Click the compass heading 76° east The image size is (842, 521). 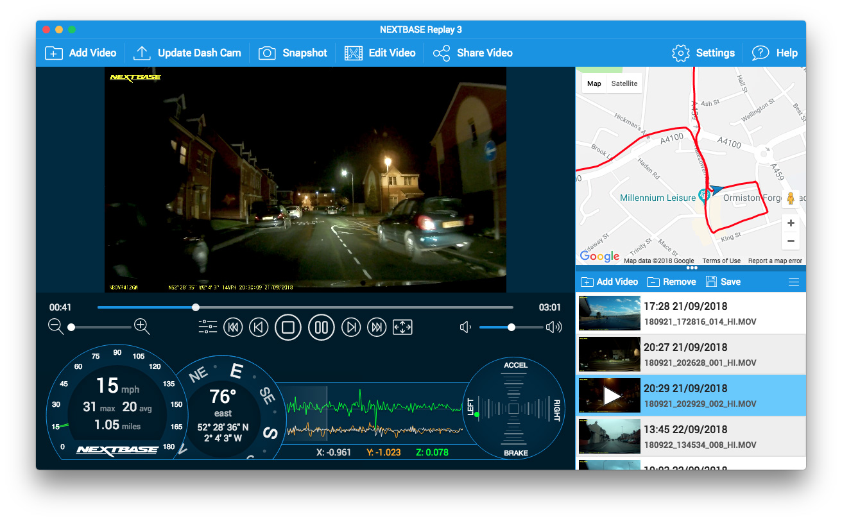223,402
